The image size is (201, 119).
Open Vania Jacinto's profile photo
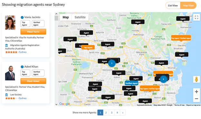point(10,23)
